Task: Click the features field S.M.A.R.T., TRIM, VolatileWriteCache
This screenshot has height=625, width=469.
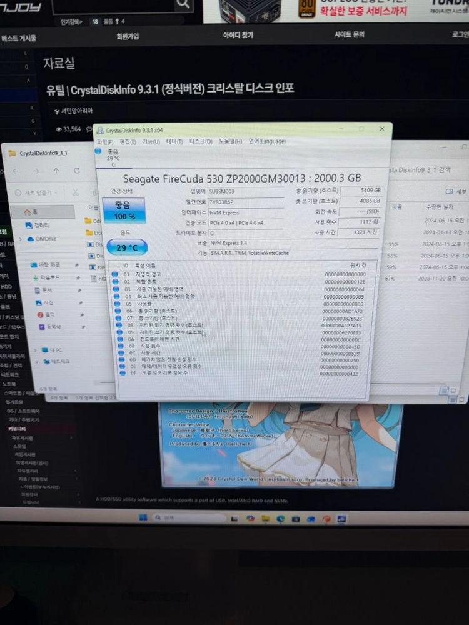Action: coord(293,252)
